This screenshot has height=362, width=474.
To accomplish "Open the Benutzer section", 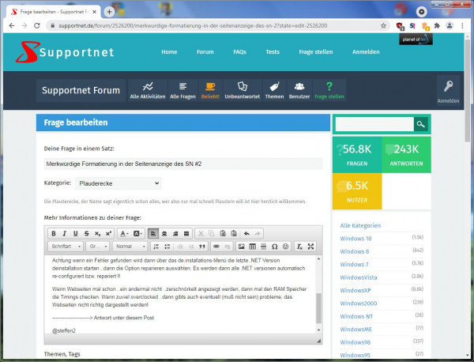I will (299, 90).
